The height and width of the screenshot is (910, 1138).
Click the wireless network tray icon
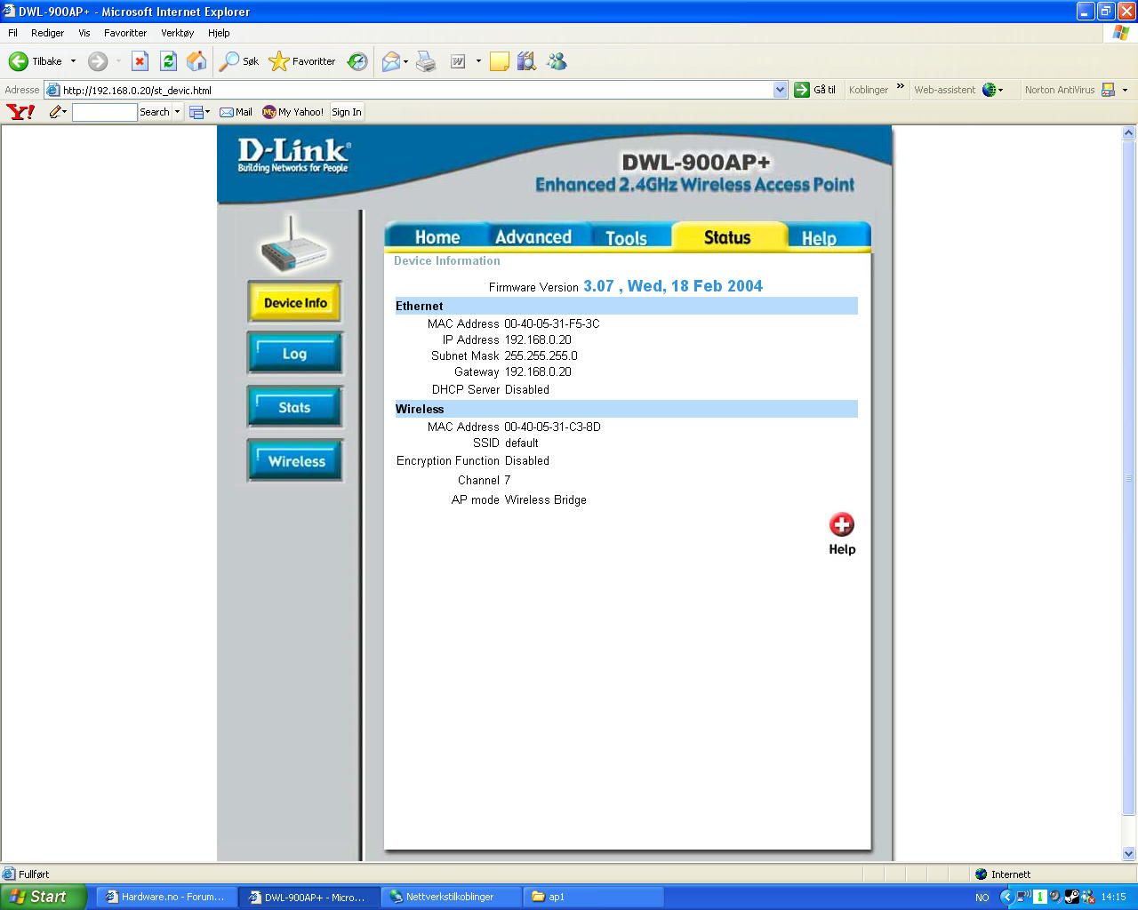(x=1023, y=897)
